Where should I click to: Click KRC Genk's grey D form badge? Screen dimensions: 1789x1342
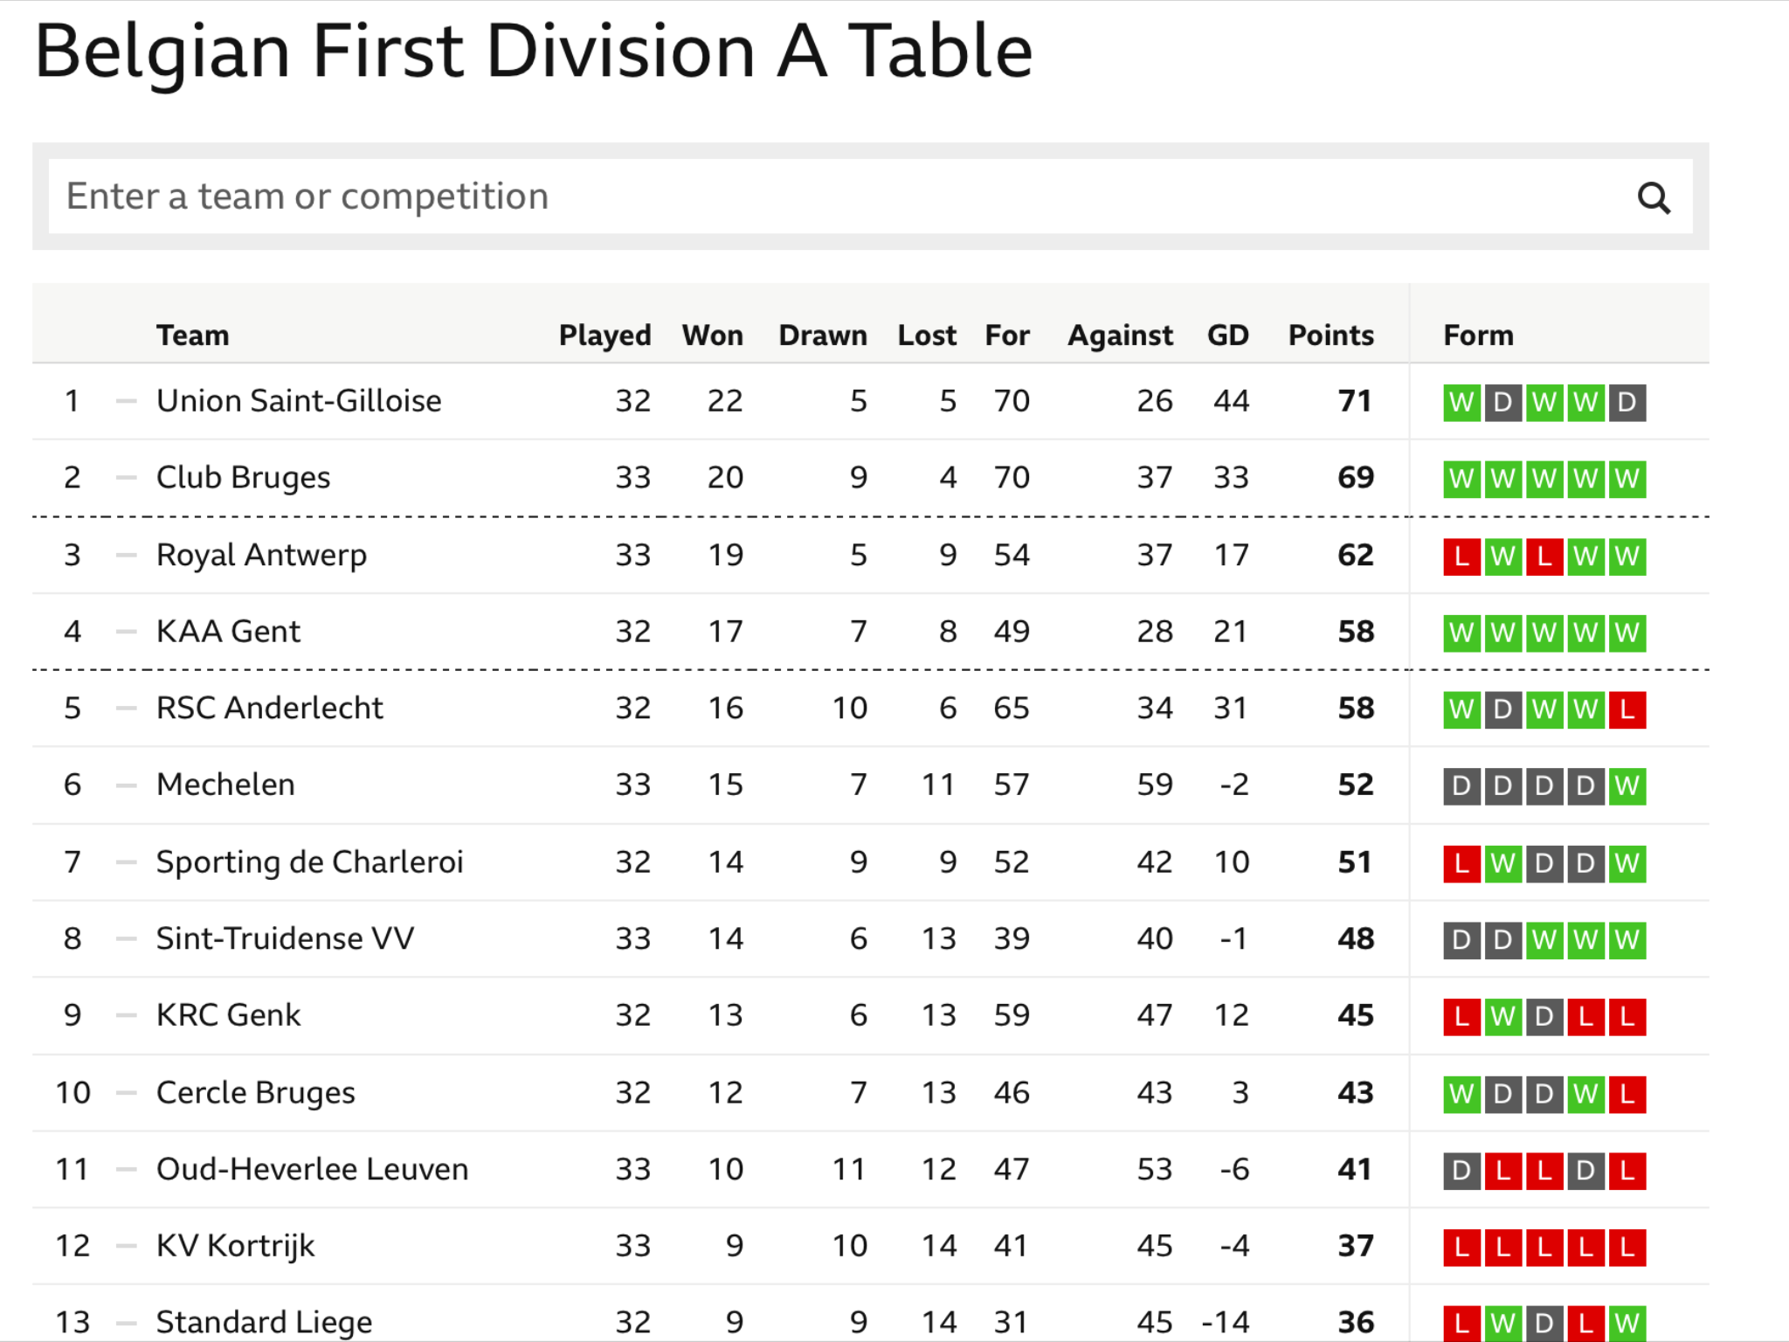click(x=1544, y=1017)
